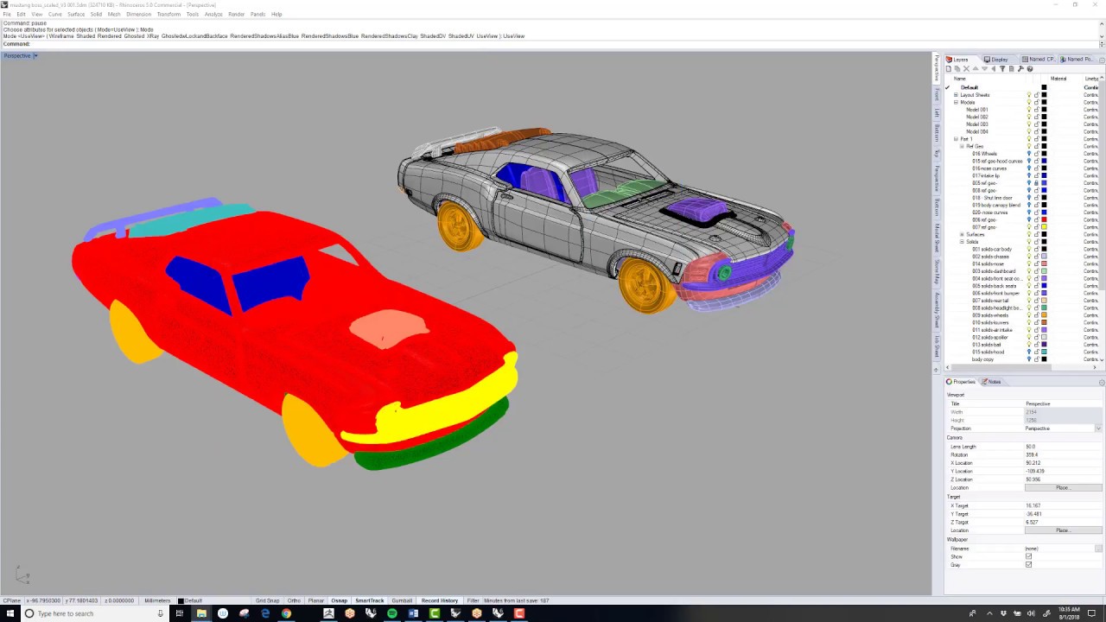Delete layer using the X icon

[x=966, y=69]
